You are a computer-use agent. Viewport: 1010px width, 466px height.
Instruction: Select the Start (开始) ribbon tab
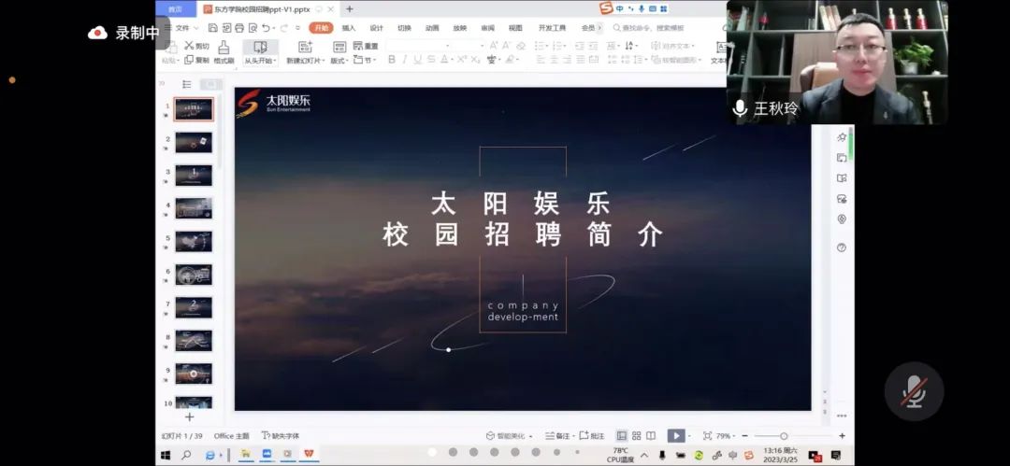pyautogui.click(x=321, y=28)
